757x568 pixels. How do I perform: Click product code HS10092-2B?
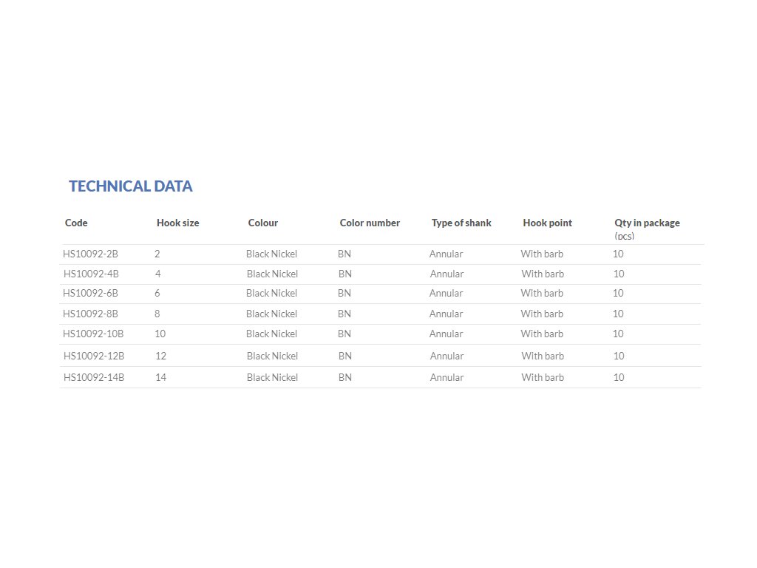(91, 254)
